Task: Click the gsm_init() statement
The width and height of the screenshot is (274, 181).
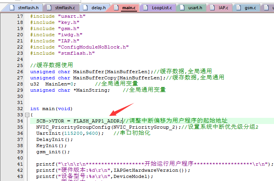Action: [x=53, y=152]
